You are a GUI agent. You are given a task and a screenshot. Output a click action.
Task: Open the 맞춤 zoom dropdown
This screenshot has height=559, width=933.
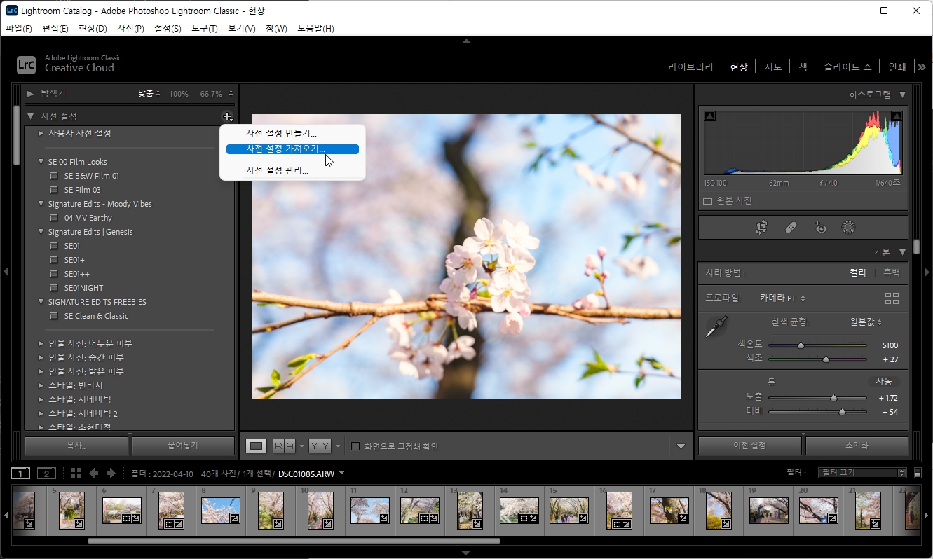(x=149, y=93)
